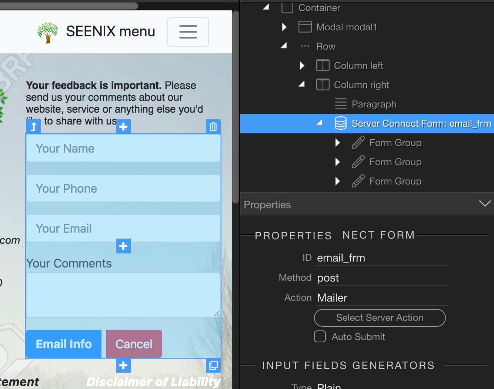
Task: Click the plus icon below Your Email field
Action: pyautogui.click(x=124, y=246)
